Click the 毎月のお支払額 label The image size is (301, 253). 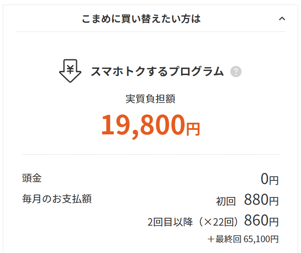57,199
